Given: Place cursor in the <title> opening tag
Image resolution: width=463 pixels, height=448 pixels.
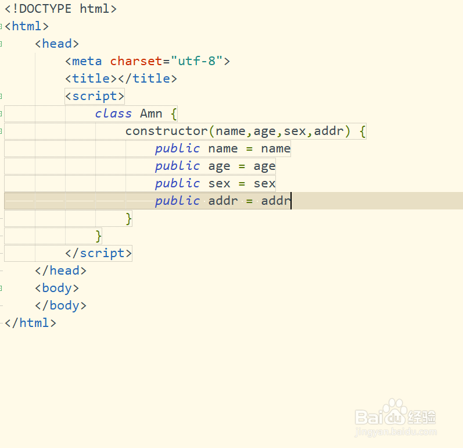Looking at the screenshot, I should tap(91, 79).
